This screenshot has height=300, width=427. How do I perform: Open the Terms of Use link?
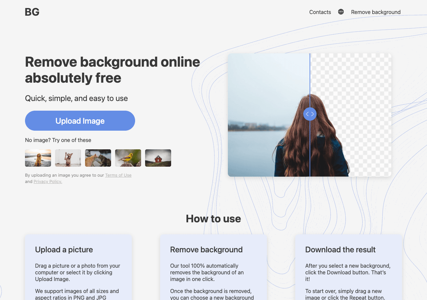pyautogui.click(x=118, y=175)
